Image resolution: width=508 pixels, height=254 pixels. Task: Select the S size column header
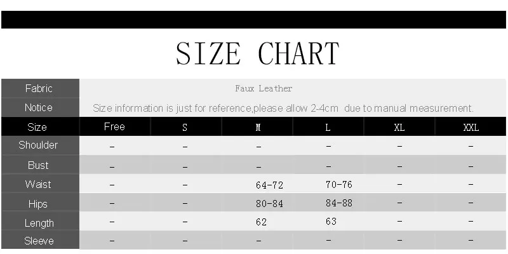click(185, 128)
